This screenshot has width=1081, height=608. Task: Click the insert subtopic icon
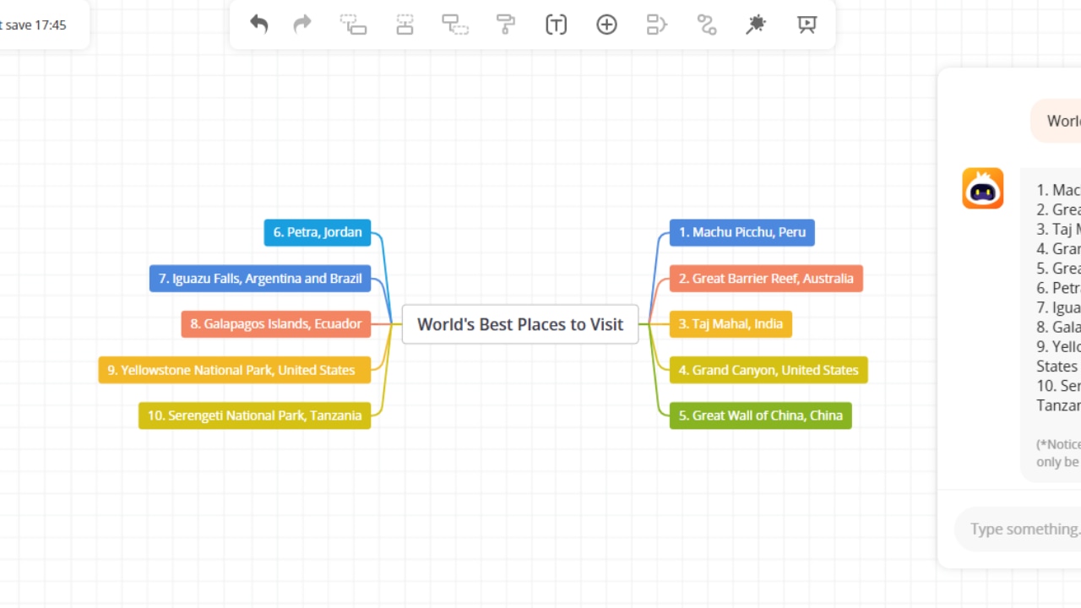[x=353, y=24]
